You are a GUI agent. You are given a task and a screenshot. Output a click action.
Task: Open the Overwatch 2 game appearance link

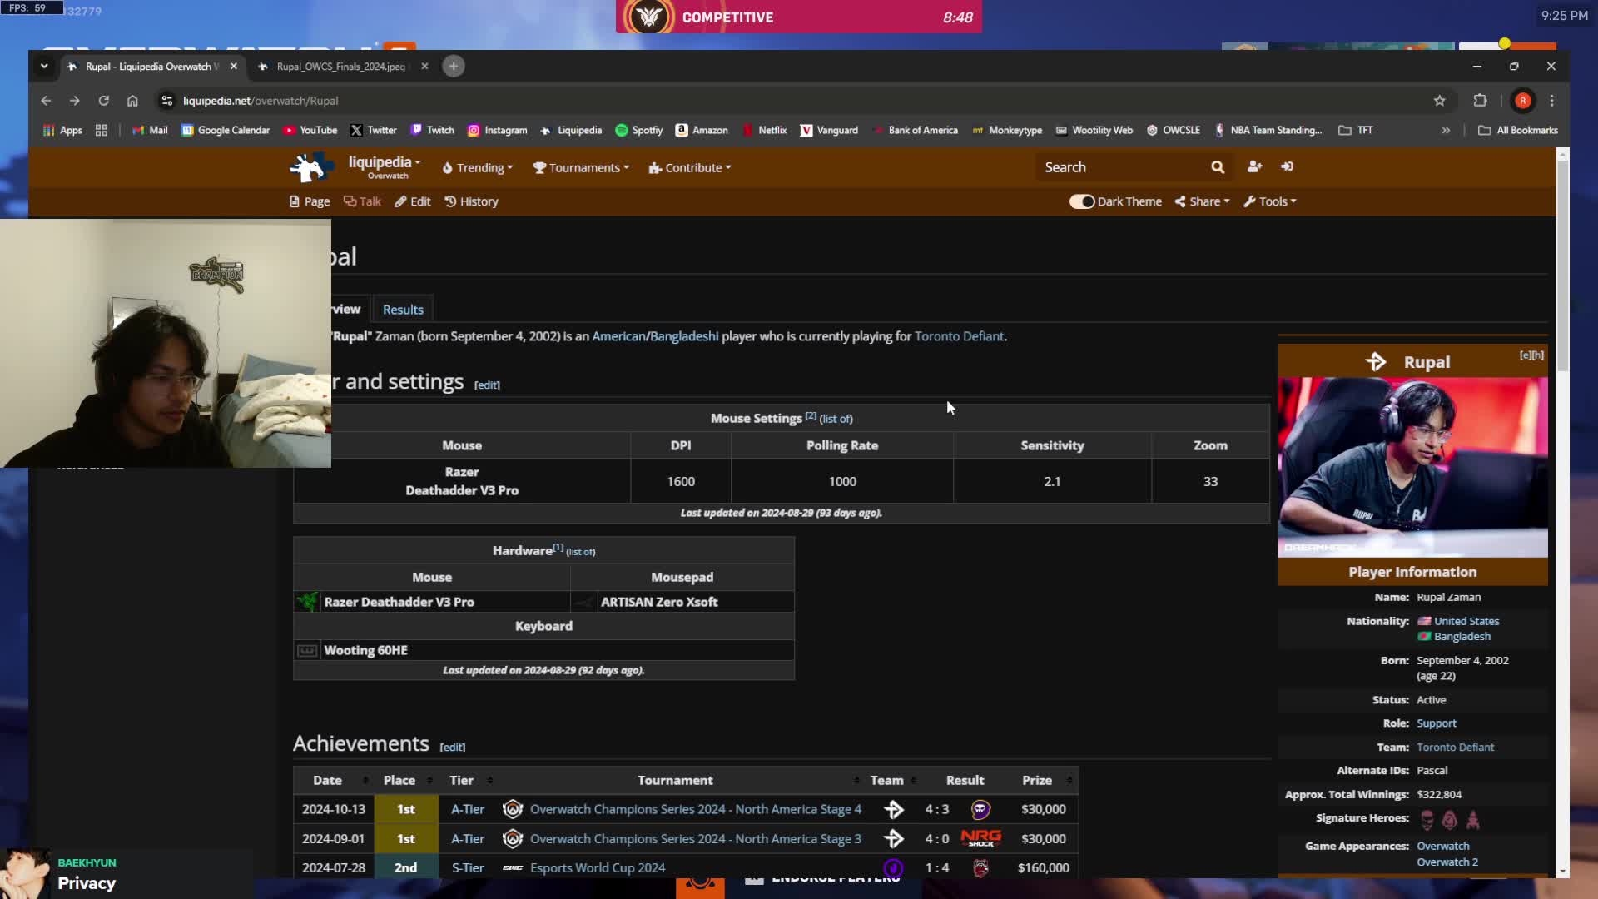tap(1447, 862)
